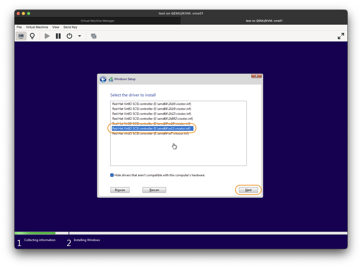The width and height of the screenshot is (362, 268).
Task: Open the File menu
Action: coord(19,27)
